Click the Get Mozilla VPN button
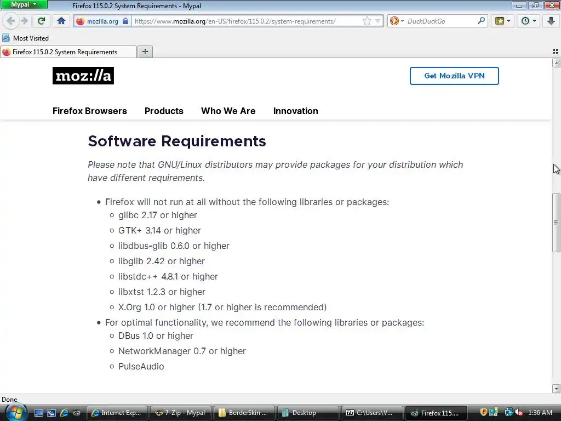 pyautogui.click(x=454, y=76)
